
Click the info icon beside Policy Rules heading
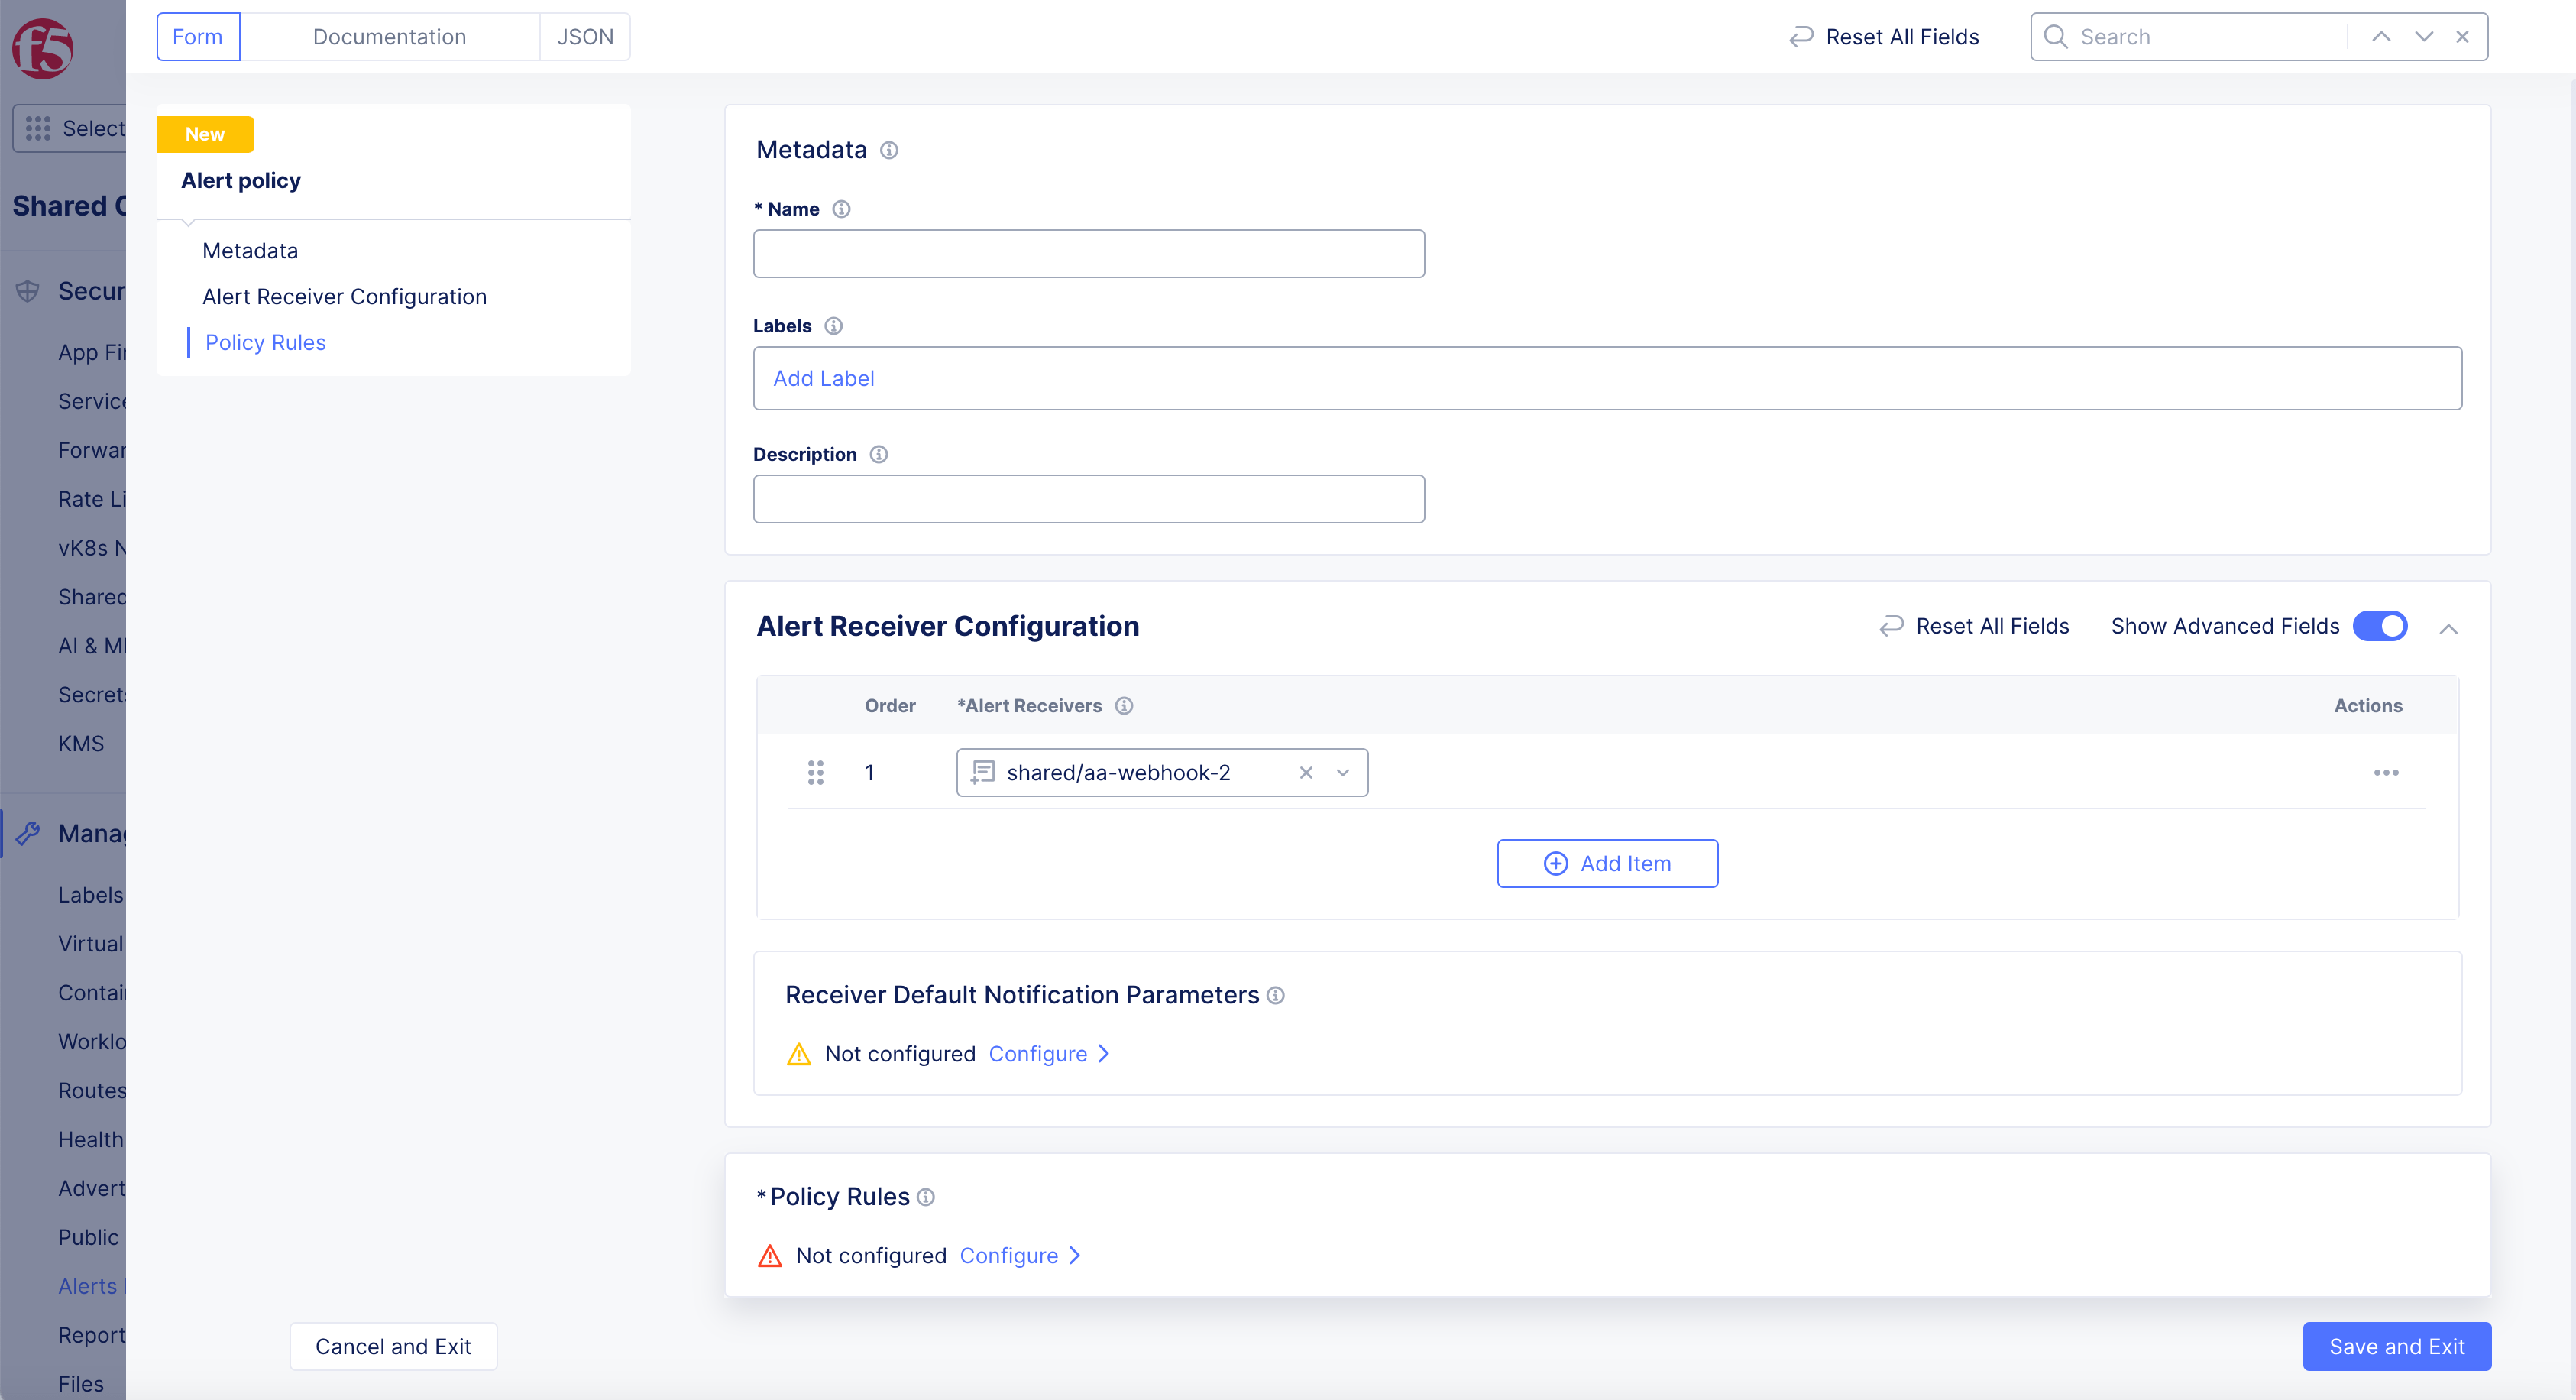point(926,1197)
